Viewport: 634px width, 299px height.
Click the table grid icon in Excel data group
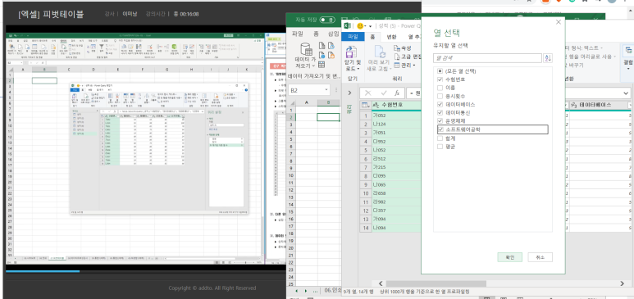(322, 65)
